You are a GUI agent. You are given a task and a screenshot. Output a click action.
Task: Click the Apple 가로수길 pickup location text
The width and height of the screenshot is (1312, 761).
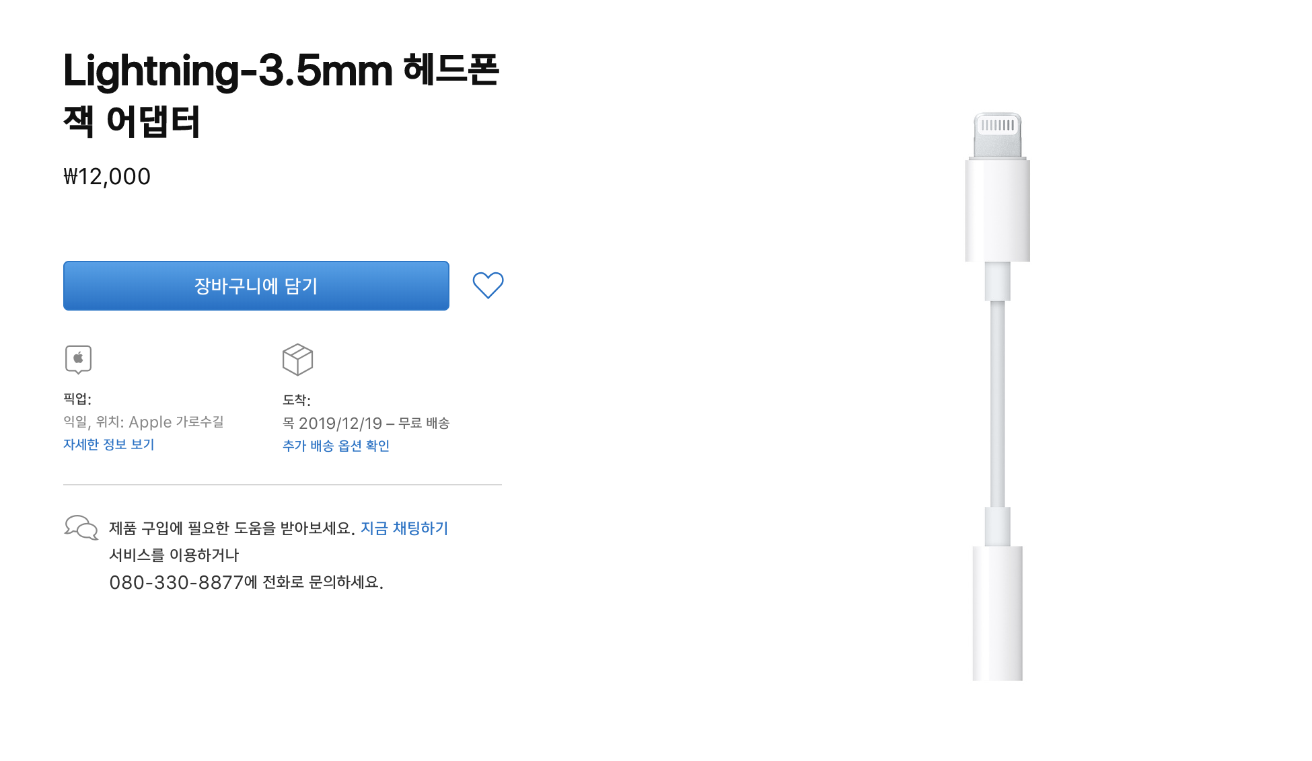tap(176, 422)
